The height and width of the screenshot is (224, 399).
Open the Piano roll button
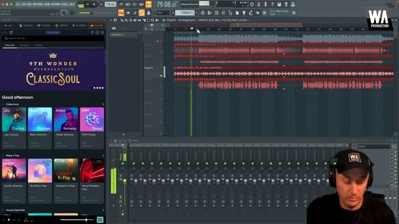tap(209, 12)
